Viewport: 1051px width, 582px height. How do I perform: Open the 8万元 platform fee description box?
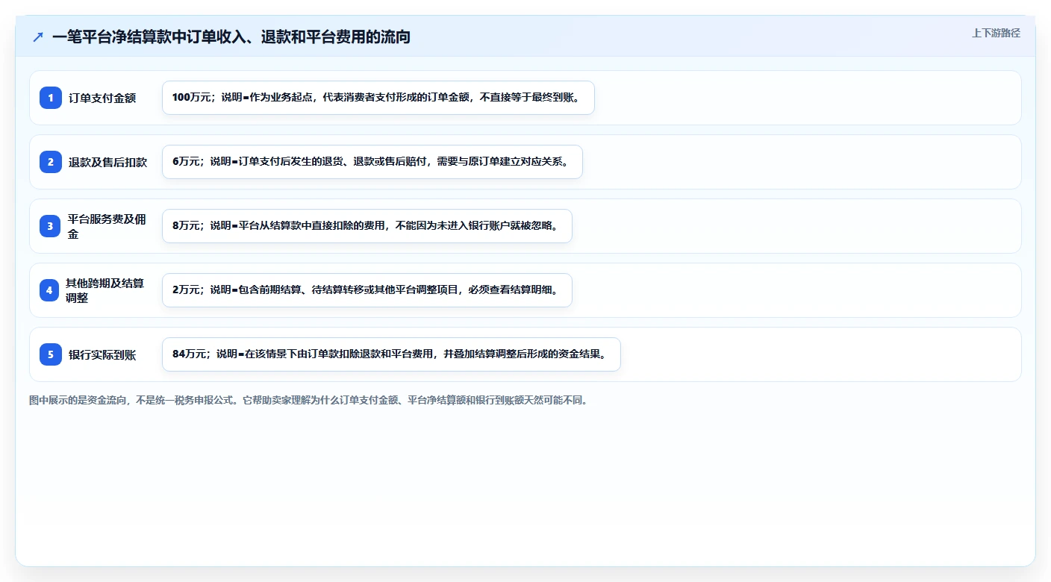[x=367, y=226]
